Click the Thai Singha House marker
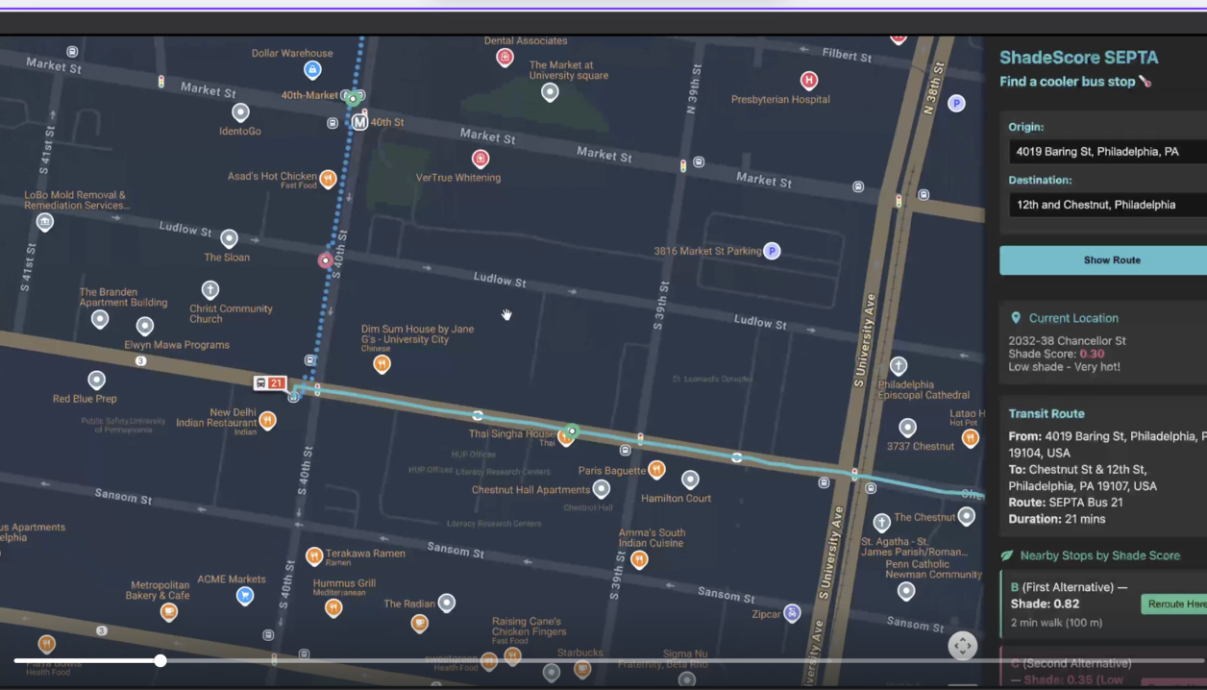 tap(565, 438)
